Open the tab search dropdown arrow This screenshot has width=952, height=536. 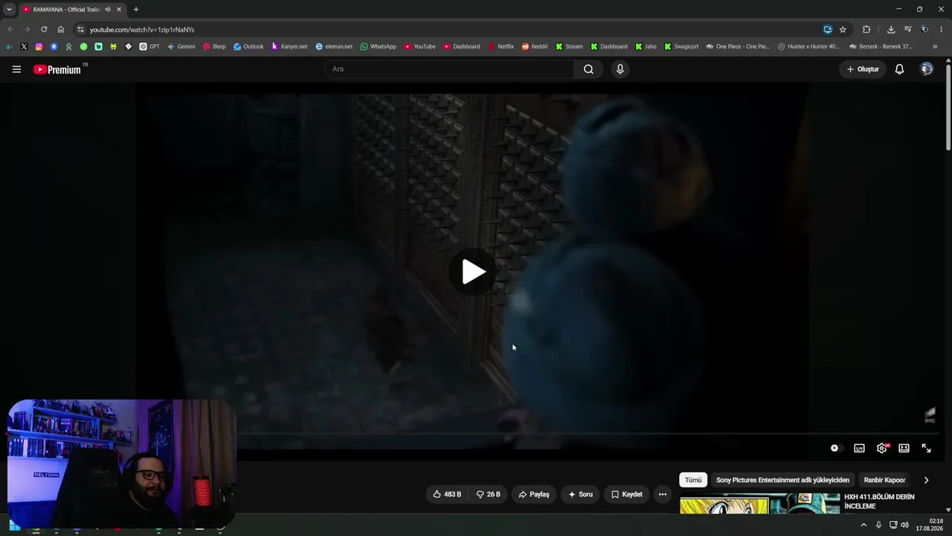(9, 10)
